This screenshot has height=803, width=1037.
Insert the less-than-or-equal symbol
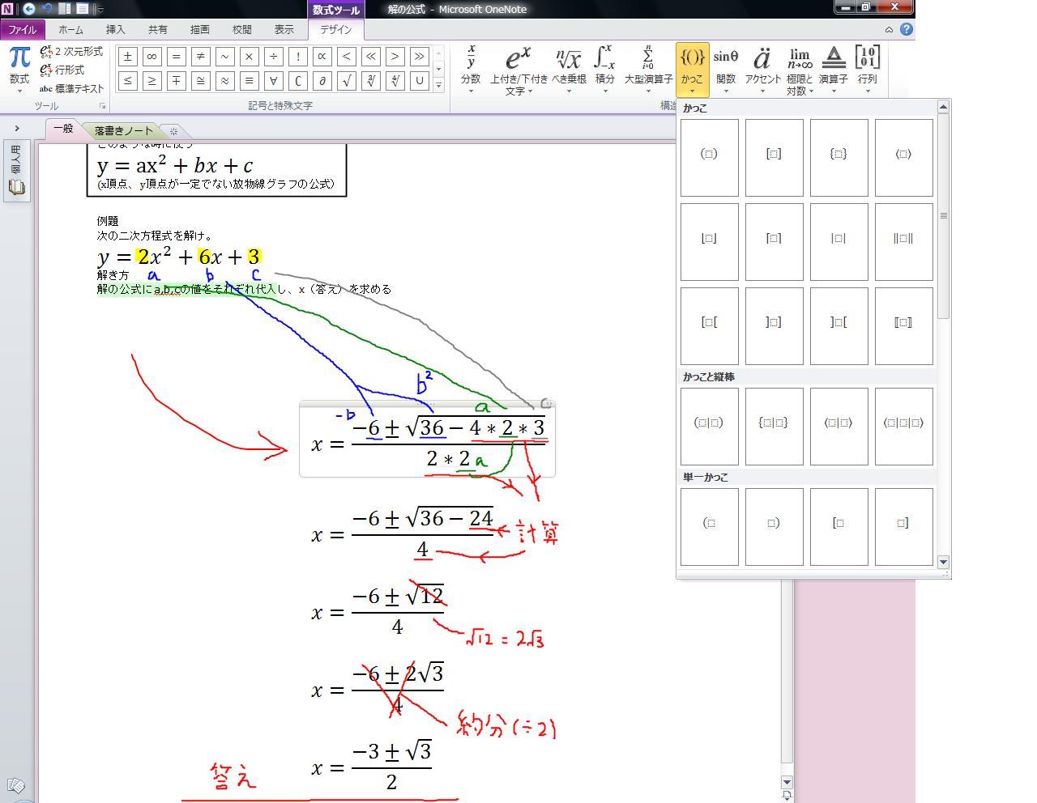(127, 80)
